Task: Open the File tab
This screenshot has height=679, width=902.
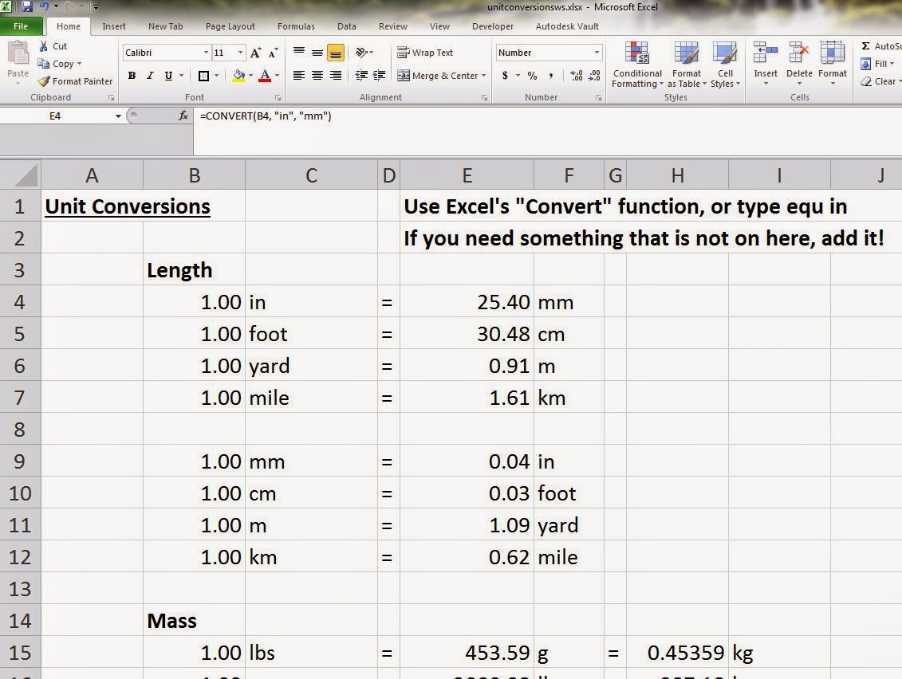Action: coord(21,26)
